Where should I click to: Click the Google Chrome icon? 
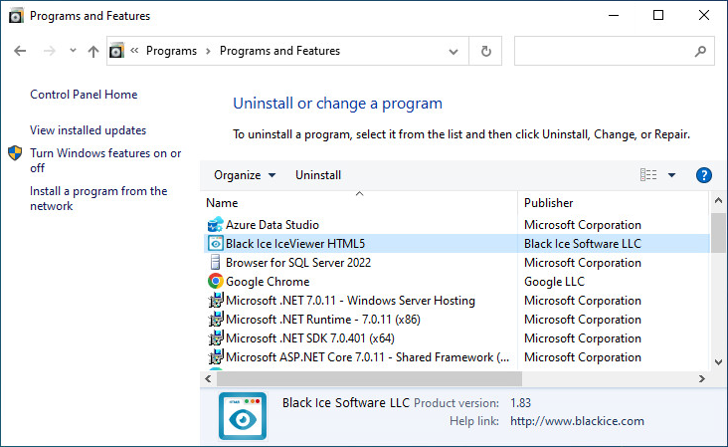(x=215, y=282)
